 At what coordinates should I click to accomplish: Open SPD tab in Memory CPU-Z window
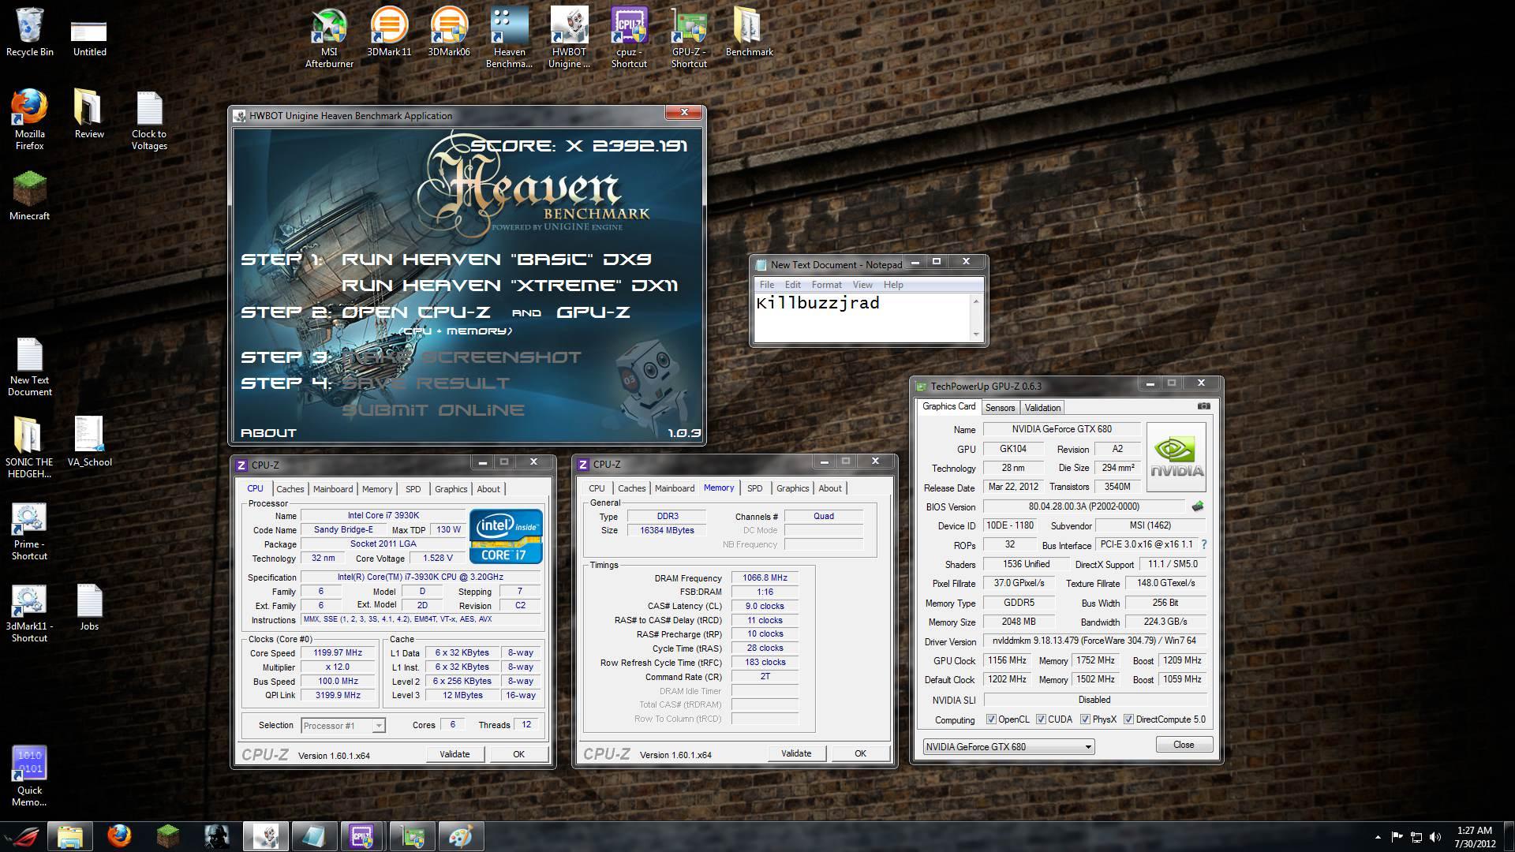[x=754, y=488]
